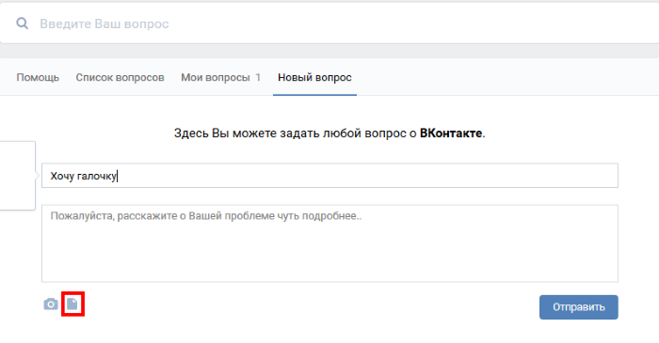This screenshot has height=343, width=659.
Task: Open the Помощь tab
Action: (38, 78)
